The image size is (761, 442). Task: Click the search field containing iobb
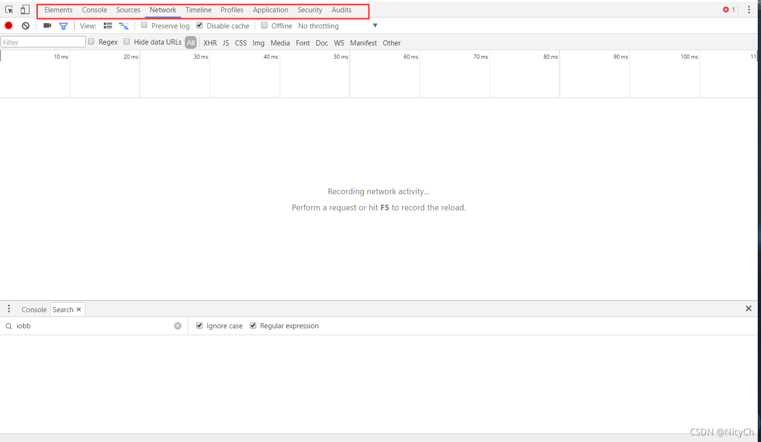(x=94, y=326)
